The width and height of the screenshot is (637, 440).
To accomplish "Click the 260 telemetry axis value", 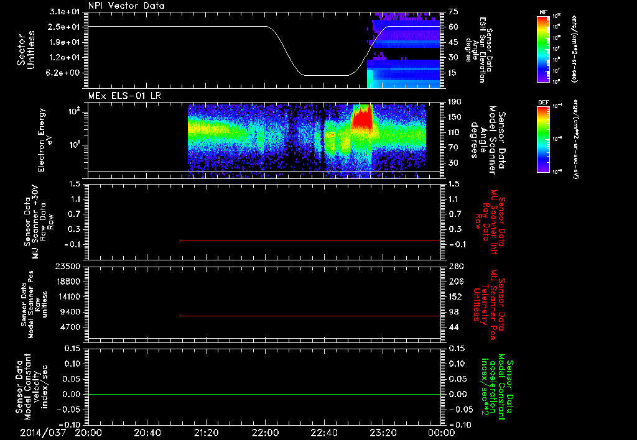I will click(x=456, y=266).
